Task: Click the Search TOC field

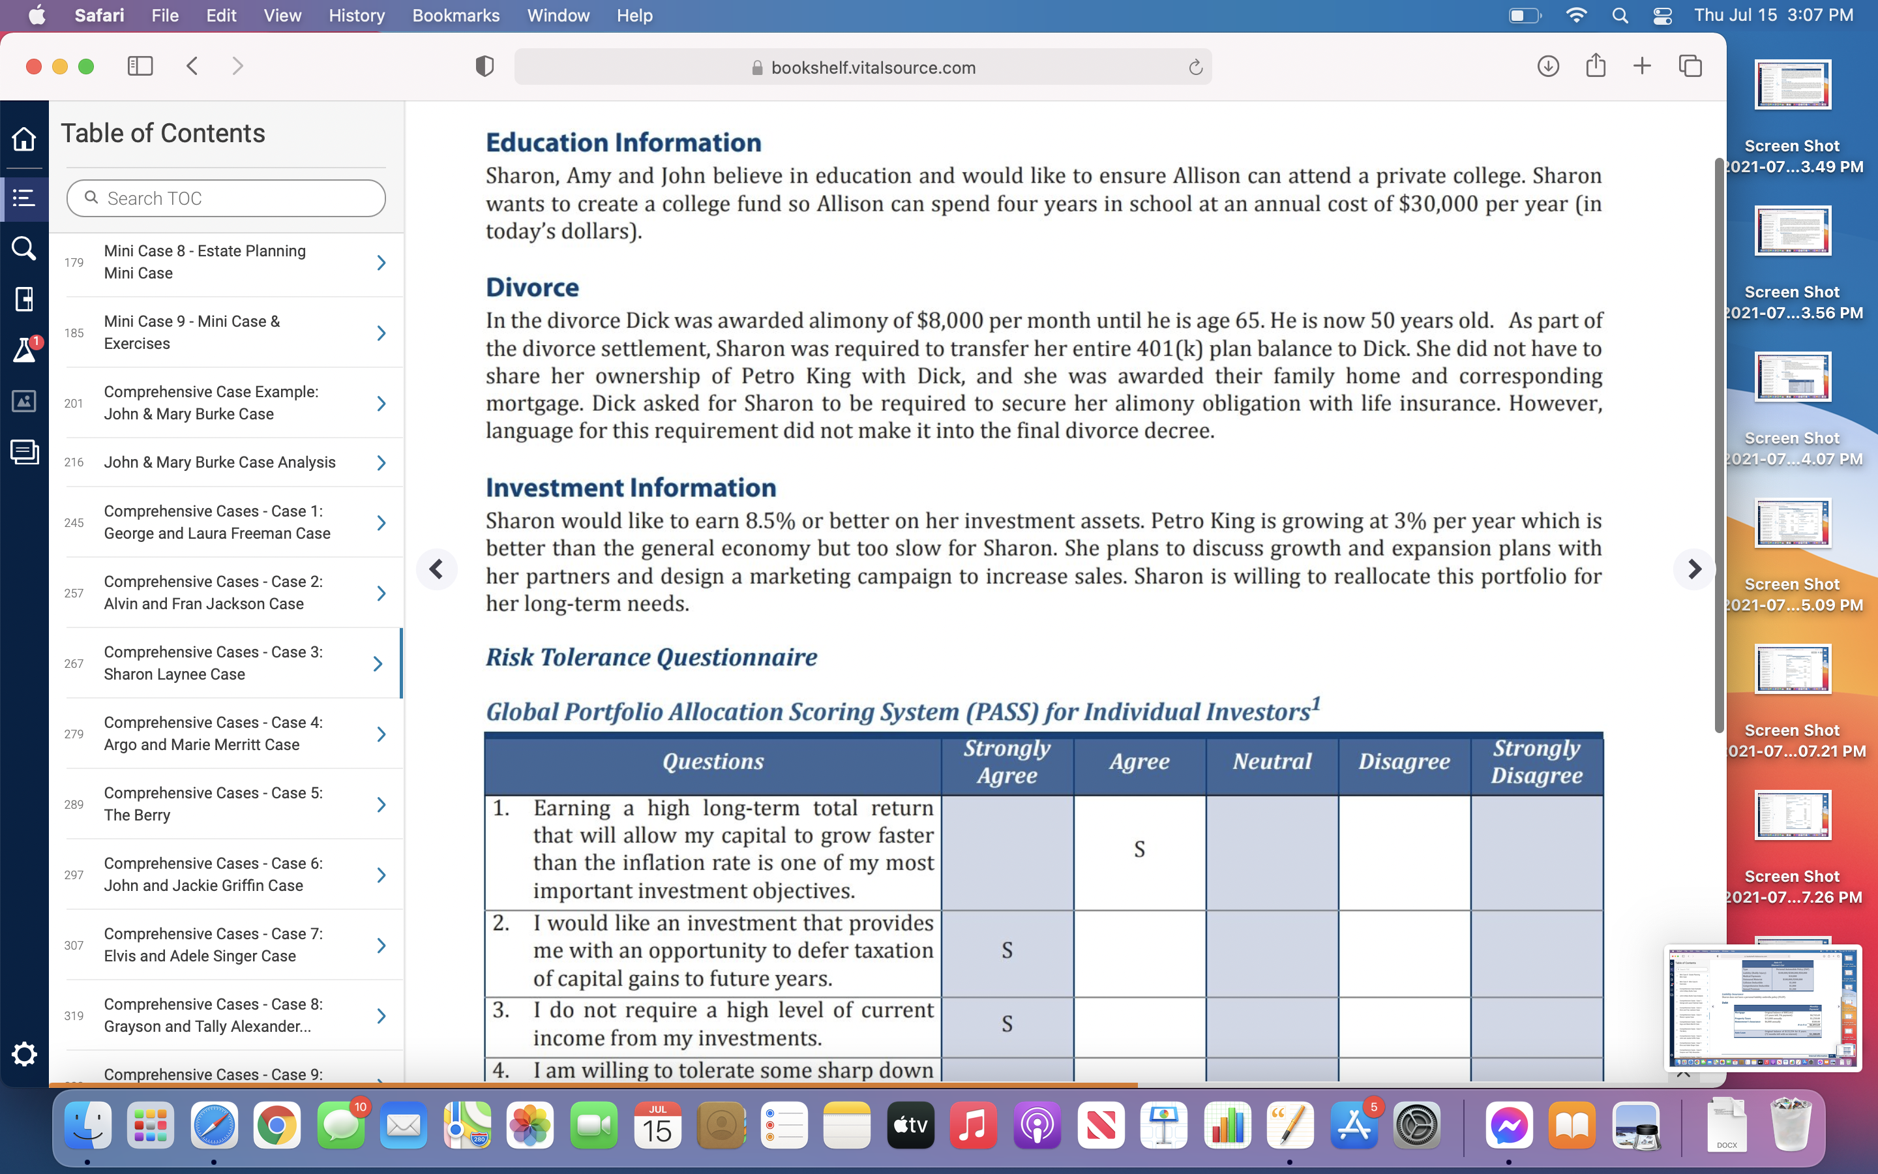Action: [x=226, y=198]
